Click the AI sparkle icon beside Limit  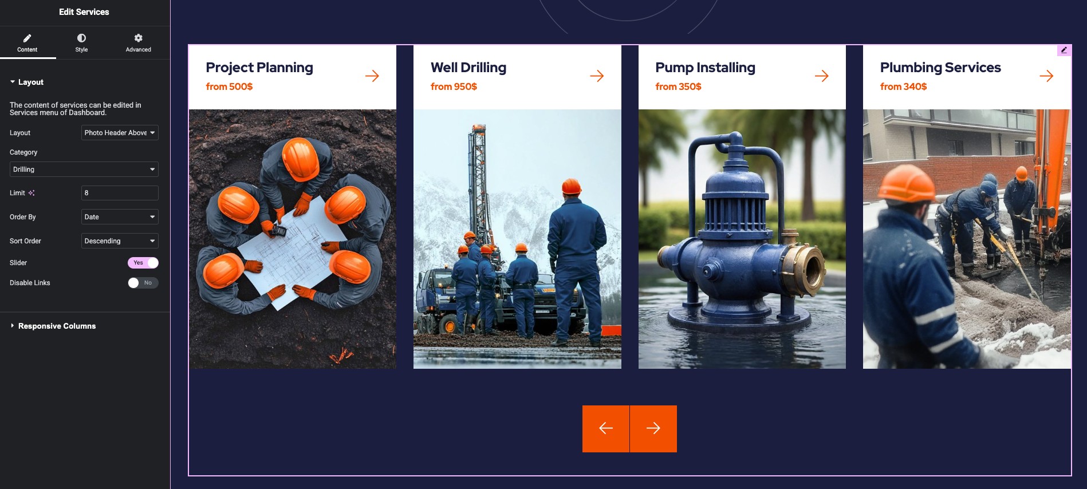[x=31, y=193]
